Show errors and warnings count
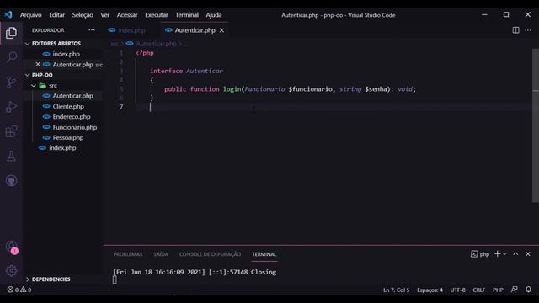 click(19, 290)
